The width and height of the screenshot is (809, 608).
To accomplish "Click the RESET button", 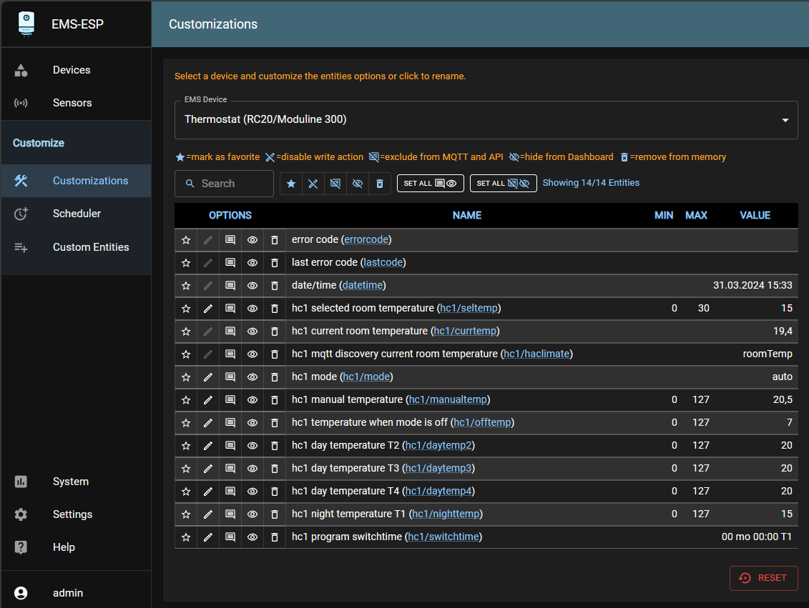I will click(763, 578).
